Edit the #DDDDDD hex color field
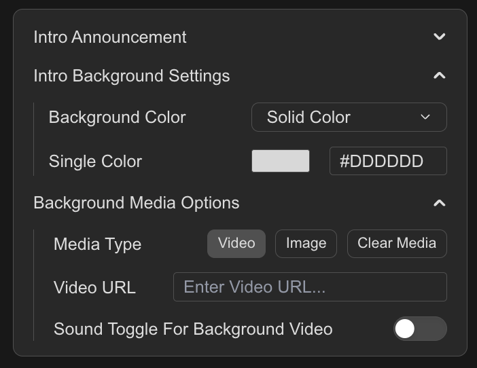477x368 pixels. pyautogui.click(x=388, y=161)
